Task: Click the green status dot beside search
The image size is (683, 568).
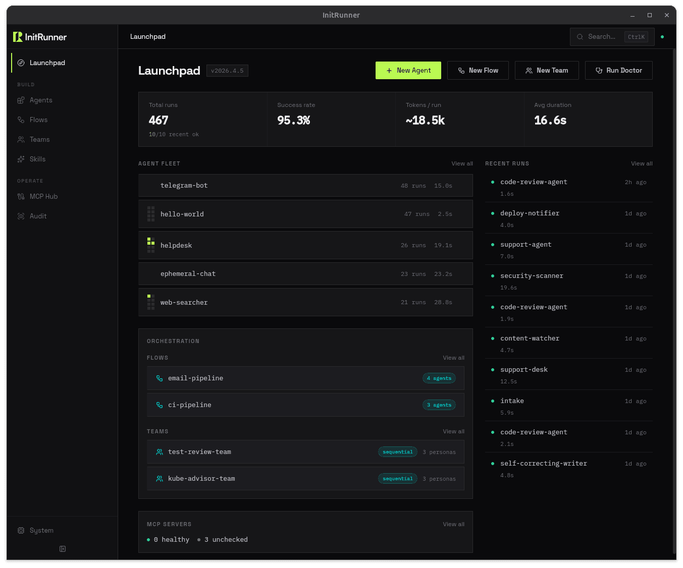Action: point(662,37)
